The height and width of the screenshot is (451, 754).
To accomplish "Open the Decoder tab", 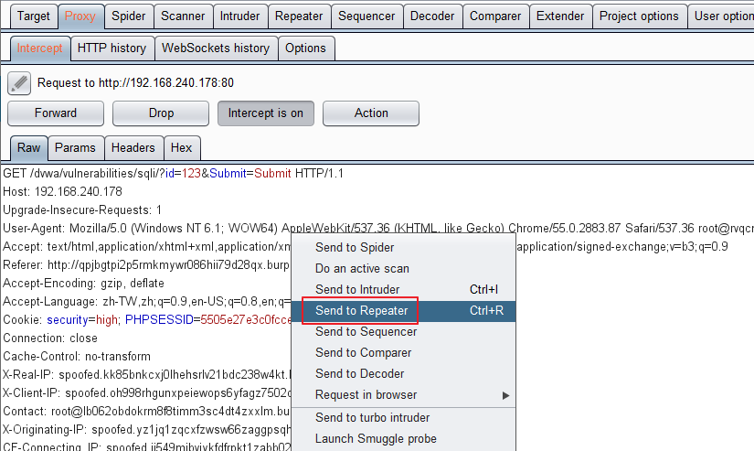I will point(432,16).
